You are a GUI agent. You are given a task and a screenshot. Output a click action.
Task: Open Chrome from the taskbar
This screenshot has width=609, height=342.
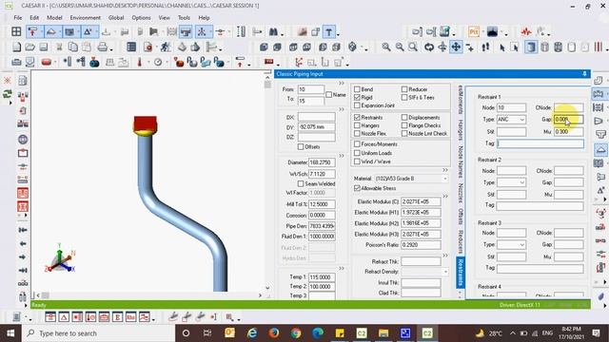pyautogui.click(x=296, y=333)
